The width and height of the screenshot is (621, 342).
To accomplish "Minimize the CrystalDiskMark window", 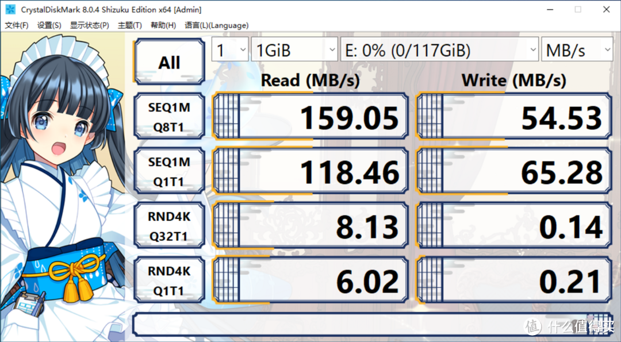I will (x=550, y=10).
